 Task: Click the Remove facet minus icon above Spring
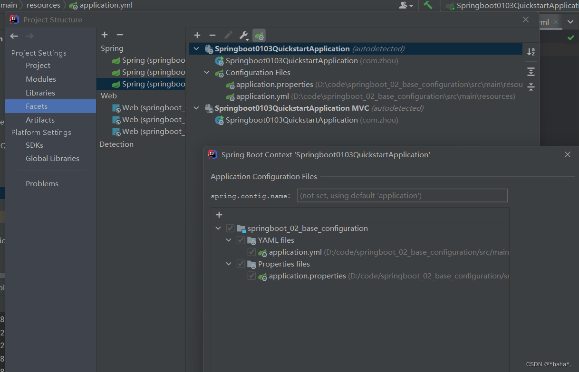pyautogui.click(x=120, y=35)
